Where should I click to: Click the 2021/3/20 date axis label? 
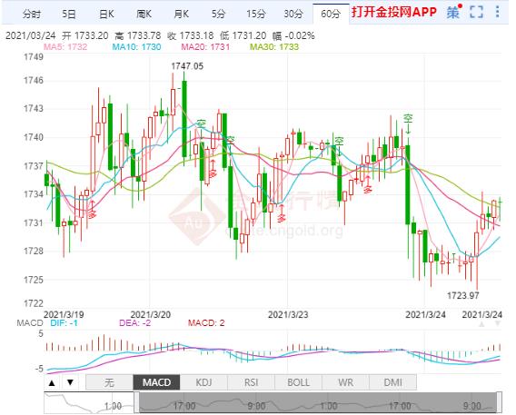(151, 315)
